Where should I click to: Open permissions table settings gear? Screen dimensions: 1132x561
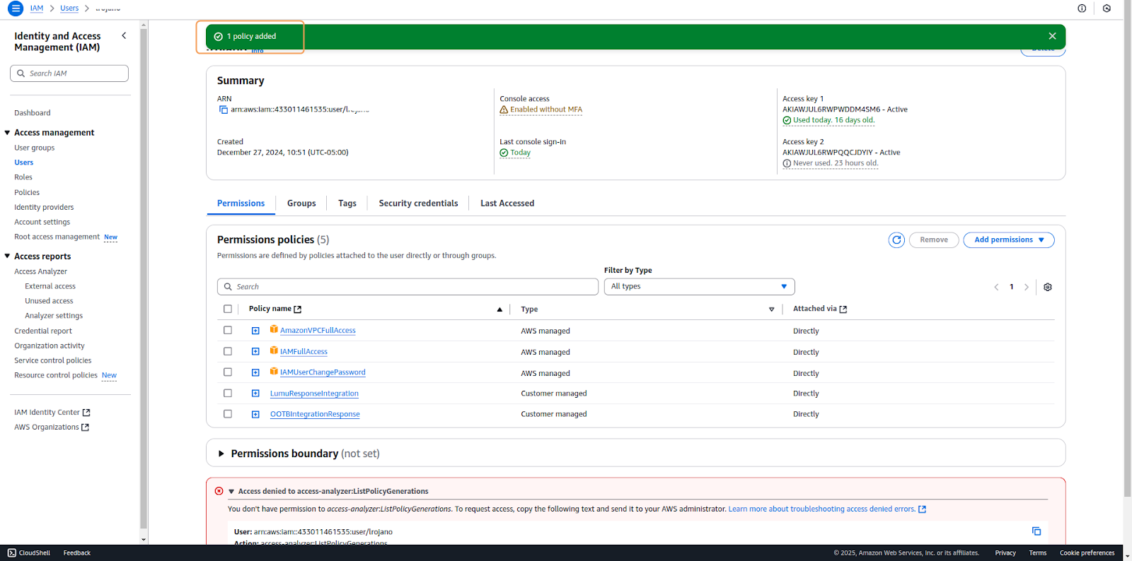point(1048,287)
